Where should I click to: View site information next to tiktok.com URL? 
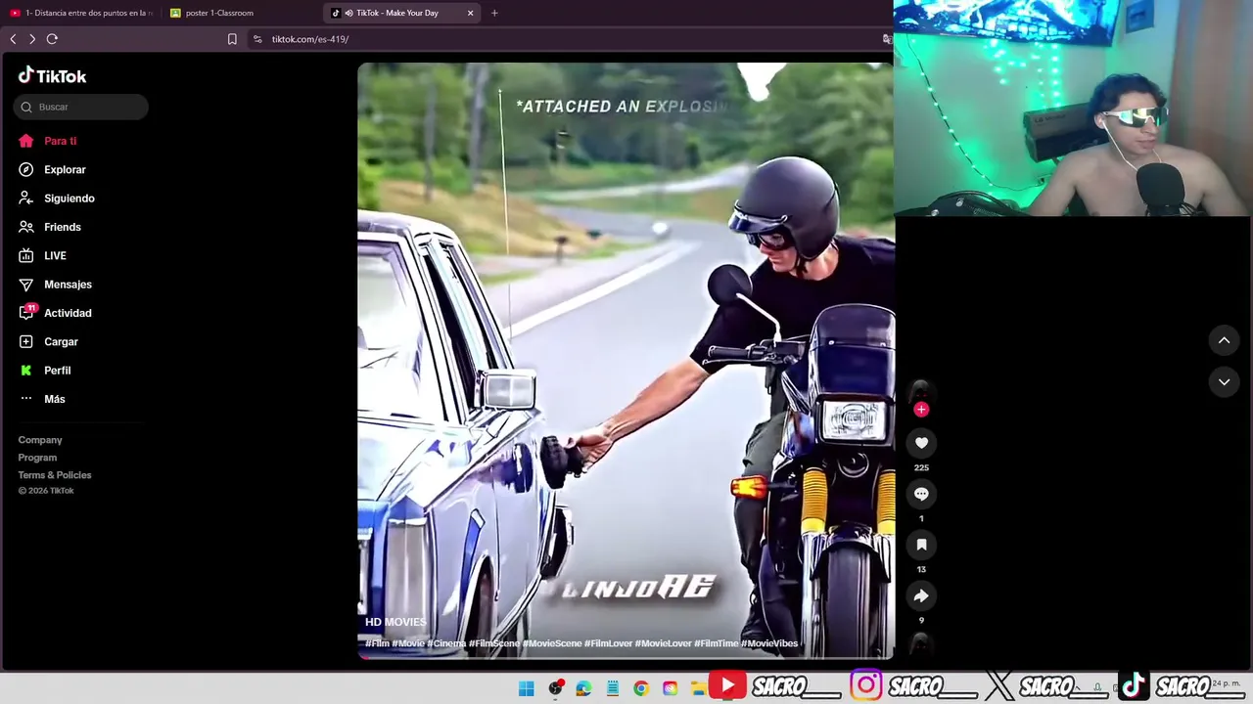(257, 39)
